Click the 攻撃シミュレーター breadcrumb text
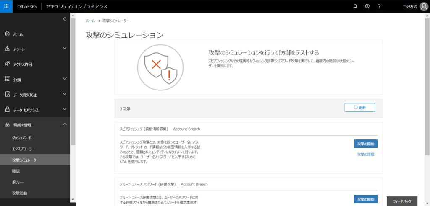The image size is (430, 206). coord(116,21)
